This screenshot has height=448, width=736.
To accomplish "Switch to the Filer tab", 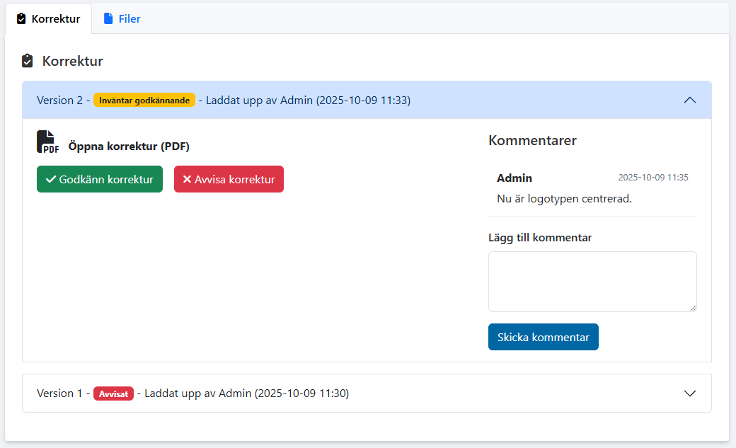I will click(x=129, y=19).
